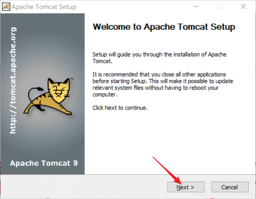This screenshot has width=256, height=199.
Task: Click the blog.csdn.net watermark text
Action: [222, 194]
